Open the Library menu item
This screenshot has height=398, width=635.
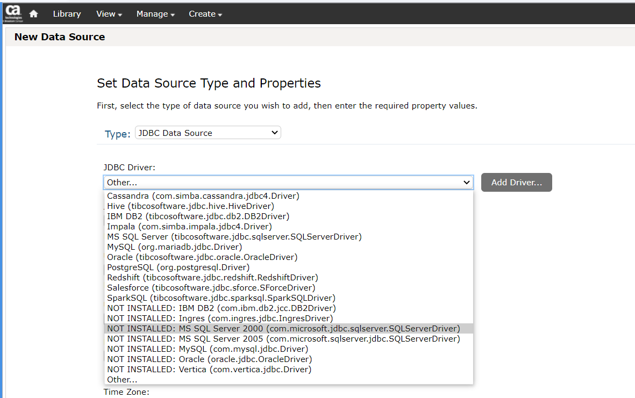(x=67, y=14)
